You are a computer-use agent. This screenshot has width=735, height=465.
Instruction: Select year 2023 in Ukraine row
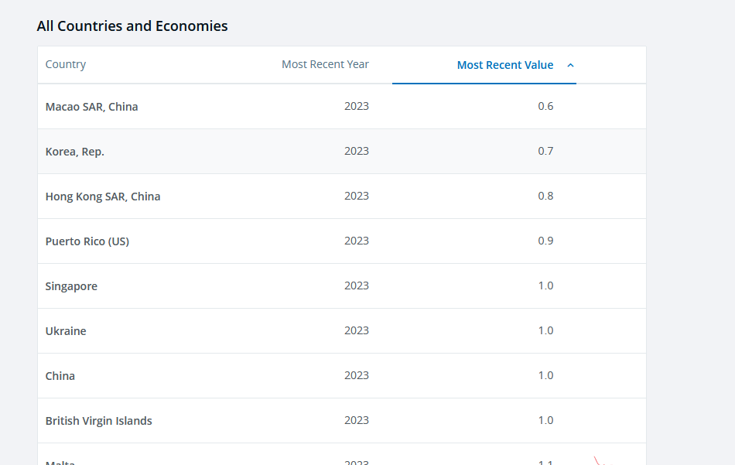pos(357,330)
